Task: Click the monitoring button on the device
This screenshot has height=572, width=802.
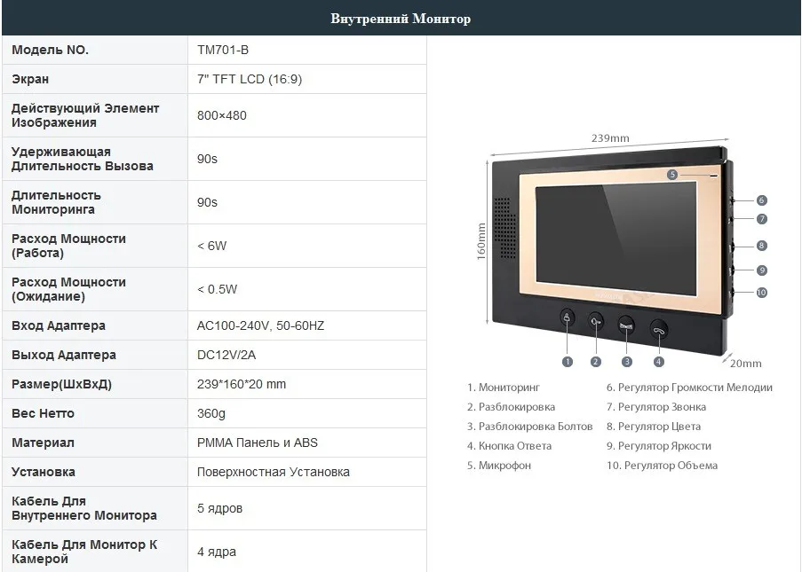Action: tap(567, 317)
